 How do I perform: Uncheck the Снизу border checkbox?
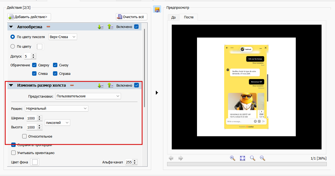55,65
